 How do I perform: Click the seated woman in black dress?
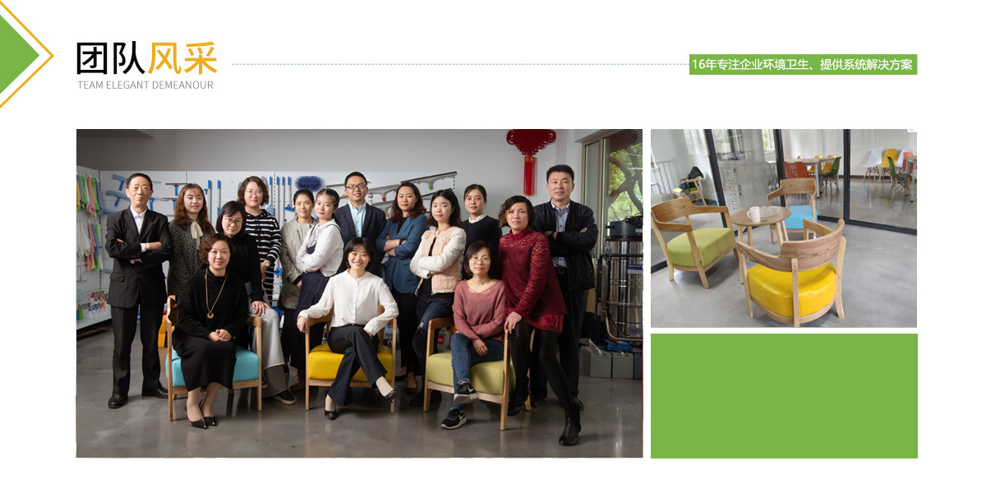pos(210,330)
